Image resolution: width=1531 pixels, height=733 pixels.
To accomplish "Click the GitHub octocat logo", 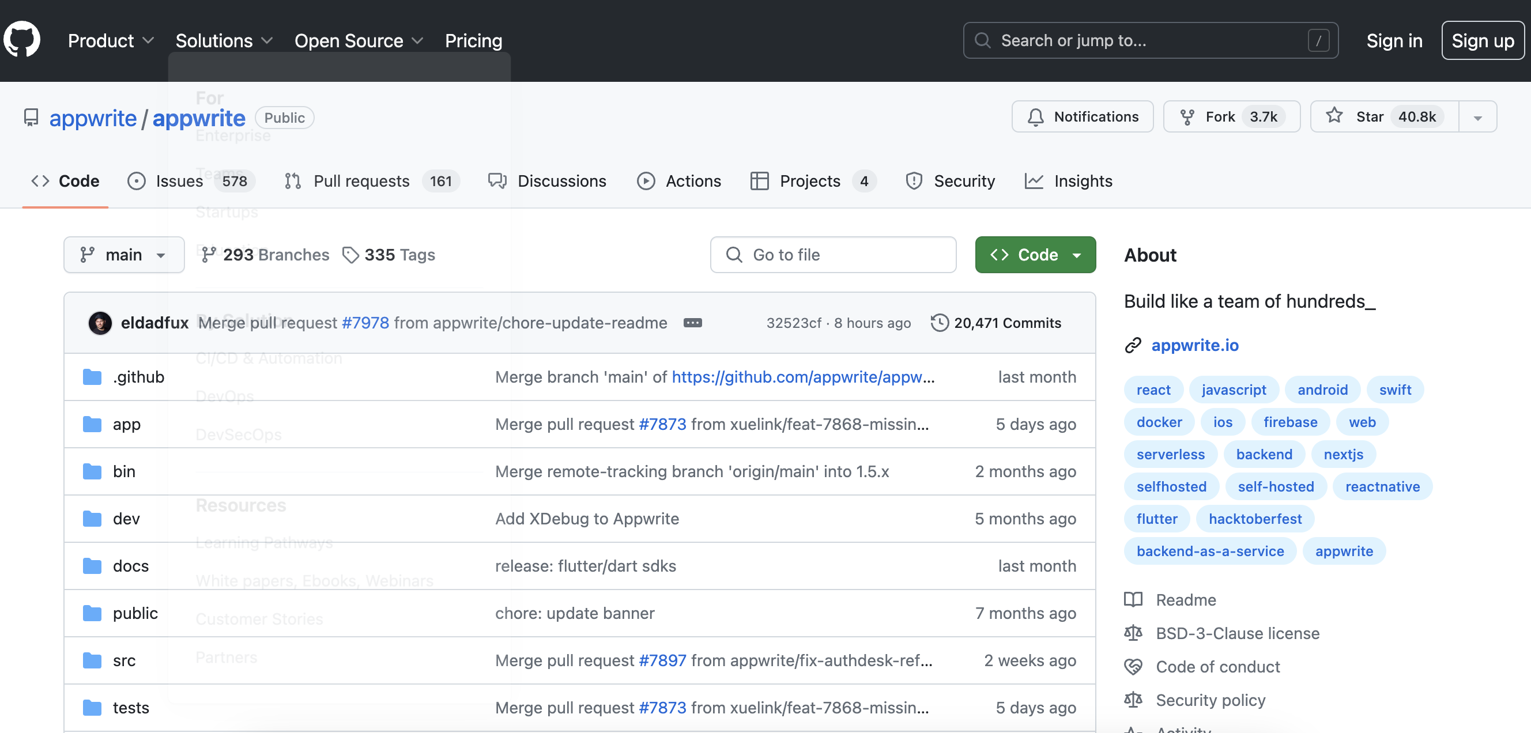I will pos(22,40).
